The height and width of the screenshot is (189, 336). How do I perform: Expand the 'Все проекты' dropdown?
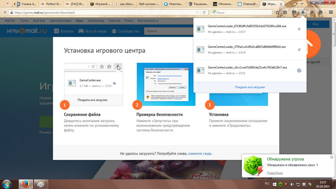tap(148, 21)
